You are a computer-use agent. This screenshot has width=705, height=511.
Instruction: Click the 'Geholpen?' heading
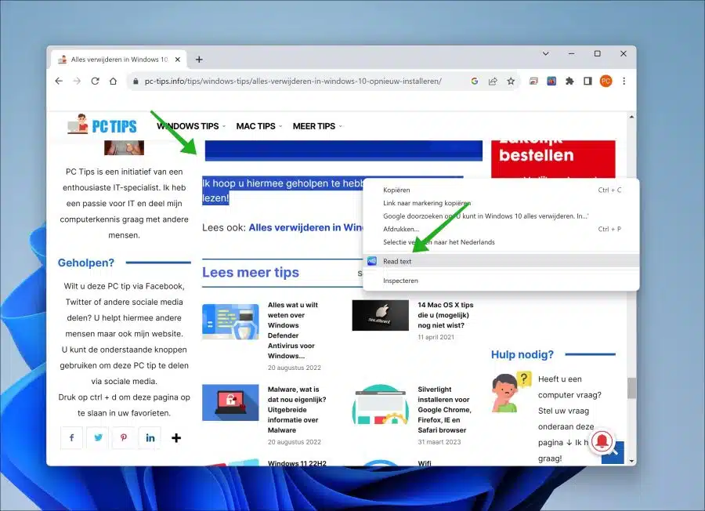pyautogui.click(x=86, y=263)
